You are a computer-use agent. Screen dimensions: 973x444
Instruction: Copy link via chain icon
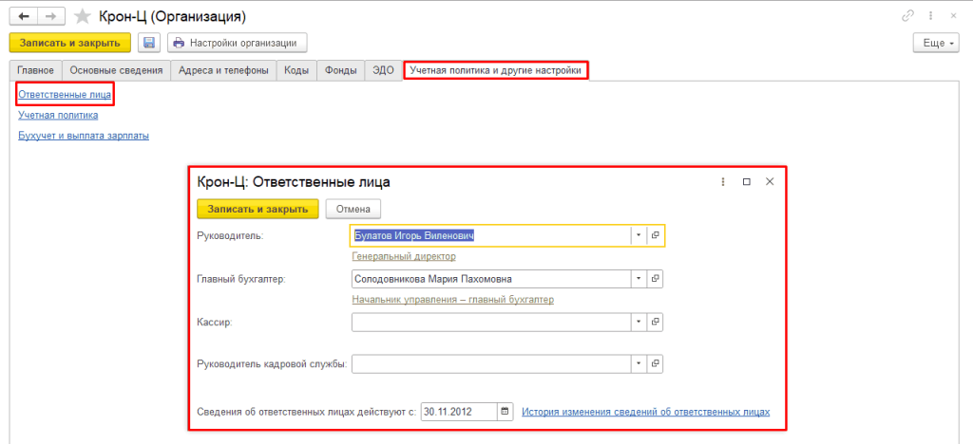pyautogui.click(x=909, y=17)
